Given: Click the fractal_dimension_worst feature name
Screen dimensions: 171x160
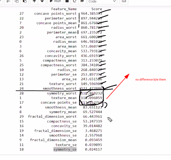Looking at the screenshot, I should 52,117.
